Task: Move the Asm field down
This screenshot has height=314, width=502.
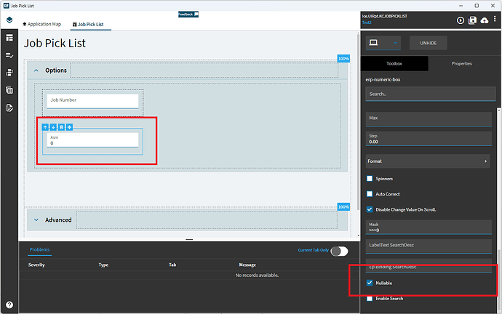Action: tap(53, 127)
